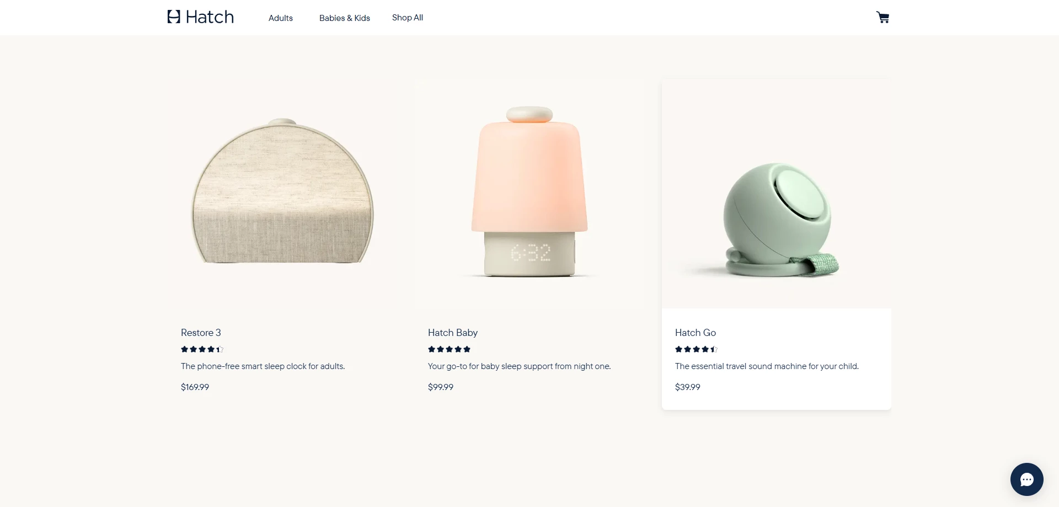Click the Hatch Go travel description text
1059x507 pixels.
point(767,366)
